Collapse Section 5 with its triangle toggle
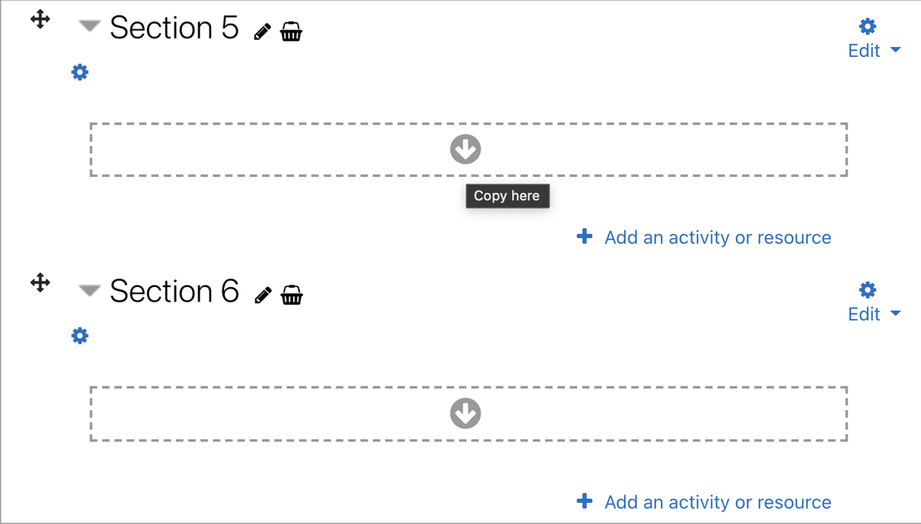Image resolution: width=921 pixels, height=524 pixels. pyautogui.click(x=90, y=26)
